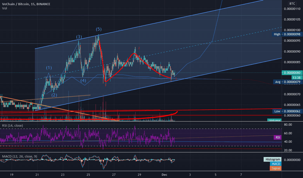Click the Histogram scale label
The height and width of the screenshot is (178, 303).
point(273,159)
